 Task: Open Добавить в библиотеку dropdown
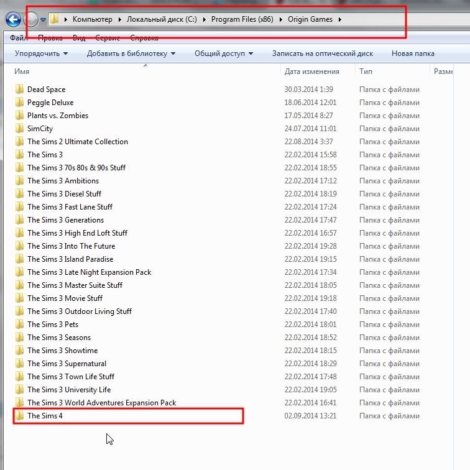point(131,53)
